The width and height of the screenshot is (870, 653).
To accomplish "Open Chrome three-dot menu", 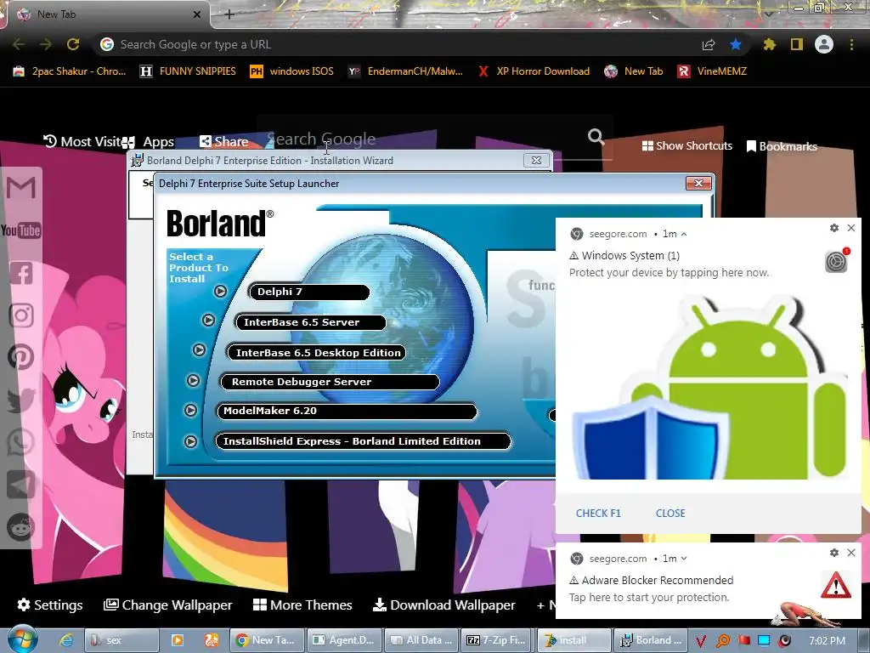I will click(x=851, y=44).
